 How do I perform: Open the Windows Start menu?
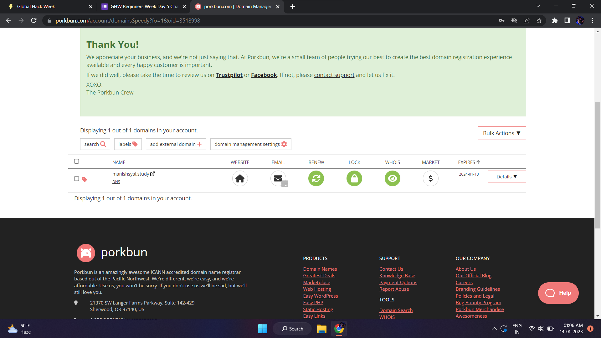[x=263, y=329]
